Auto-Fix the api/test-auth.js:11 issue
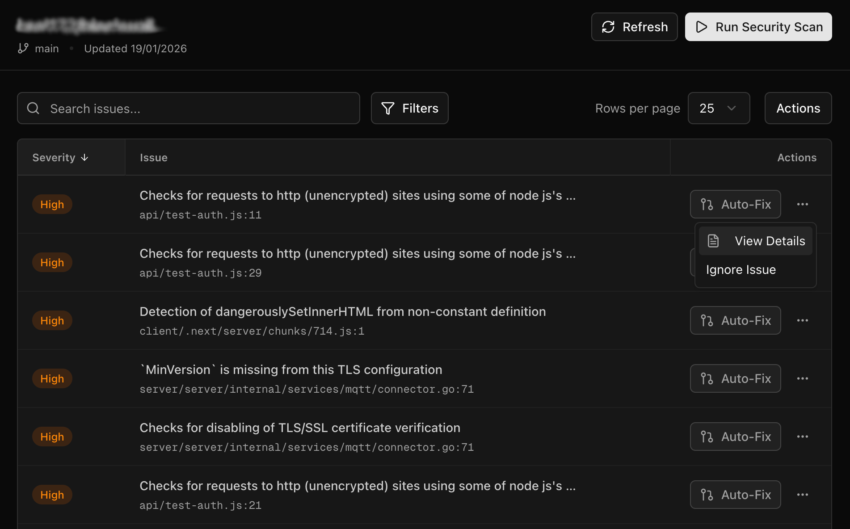This screenshot has height=529, width=850. pos(735,204)
